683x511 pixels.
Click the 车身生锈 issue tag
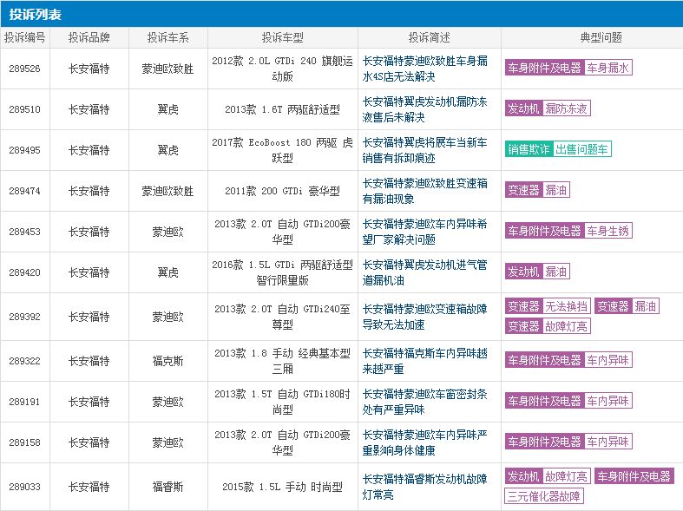(608, 231)
